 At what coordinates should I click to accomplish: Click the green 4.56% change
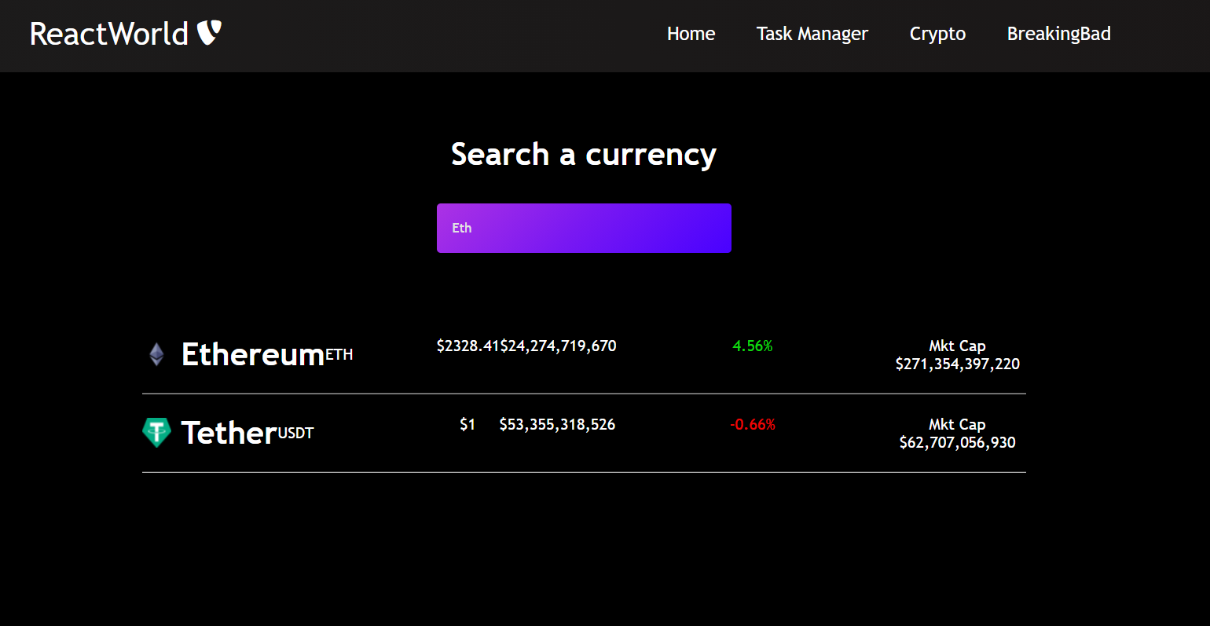point(753,346)
